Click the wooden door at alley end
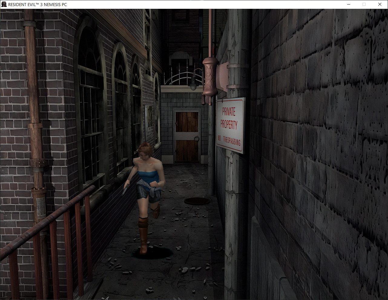 (x=187, y=136)
